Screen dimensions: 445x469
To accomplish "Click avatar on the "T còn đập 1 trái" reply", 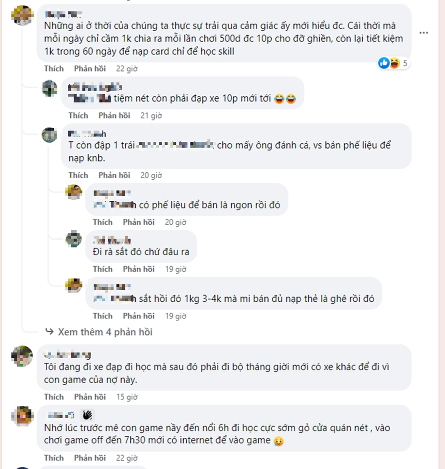I will (x=50, y=135).
